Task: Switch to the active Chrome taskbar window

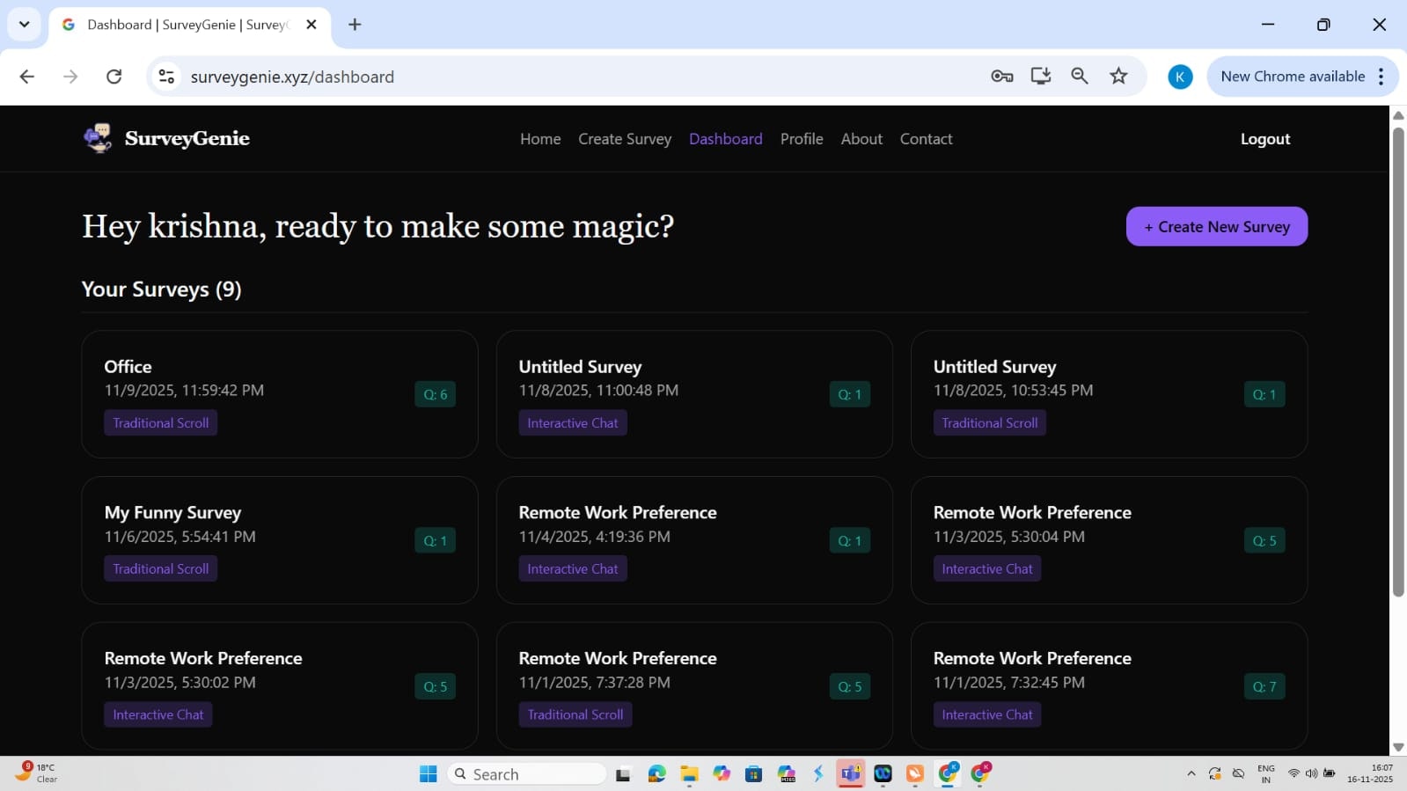Action: (x=948, y=774)
